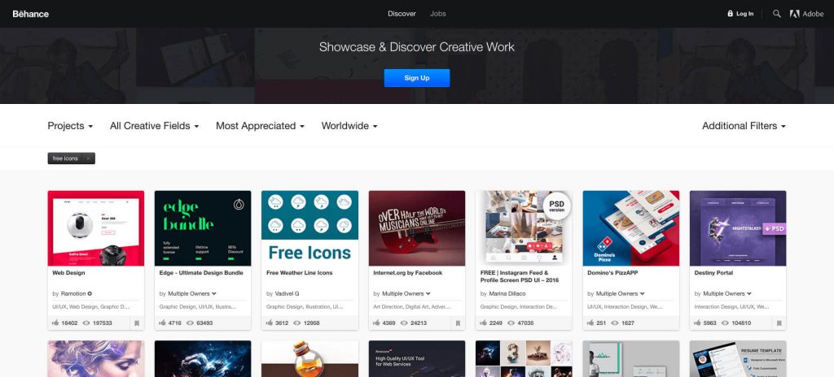Remove the free icons search tag
The height and width of the screenshot is (377, 834).
(x=88, y=158)
